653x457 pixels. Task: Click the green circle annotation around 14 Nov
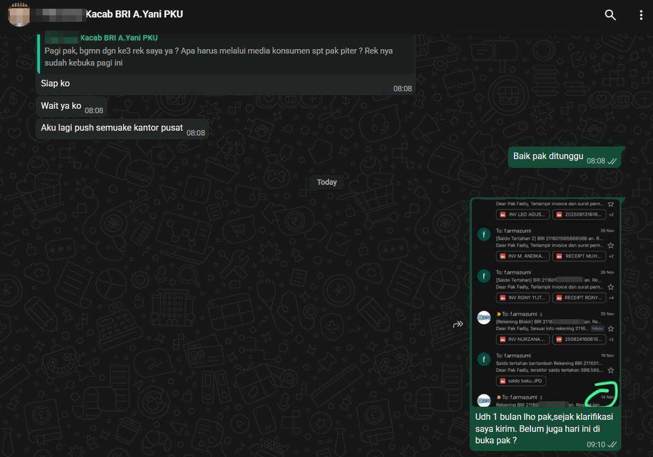coord(601,394)
